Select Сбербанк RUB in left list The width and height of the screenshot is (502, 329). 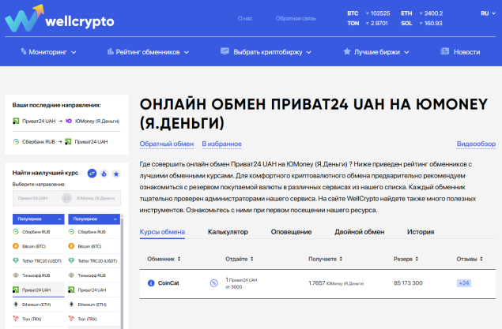tap(39, 232)
